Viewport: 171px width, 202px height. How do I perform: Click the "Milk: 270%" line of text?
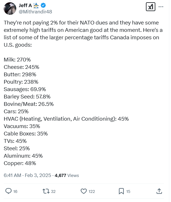(x=17, y=59)
